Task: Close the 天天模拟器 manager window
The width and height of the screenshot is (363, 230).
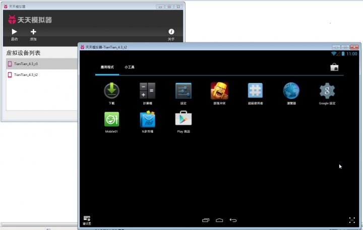Action: tap(178, 7)
